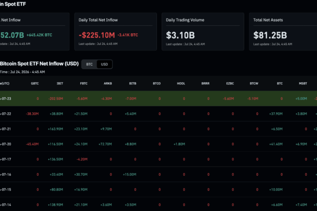Sort by the FBTC column header

[x=83, y=83]
